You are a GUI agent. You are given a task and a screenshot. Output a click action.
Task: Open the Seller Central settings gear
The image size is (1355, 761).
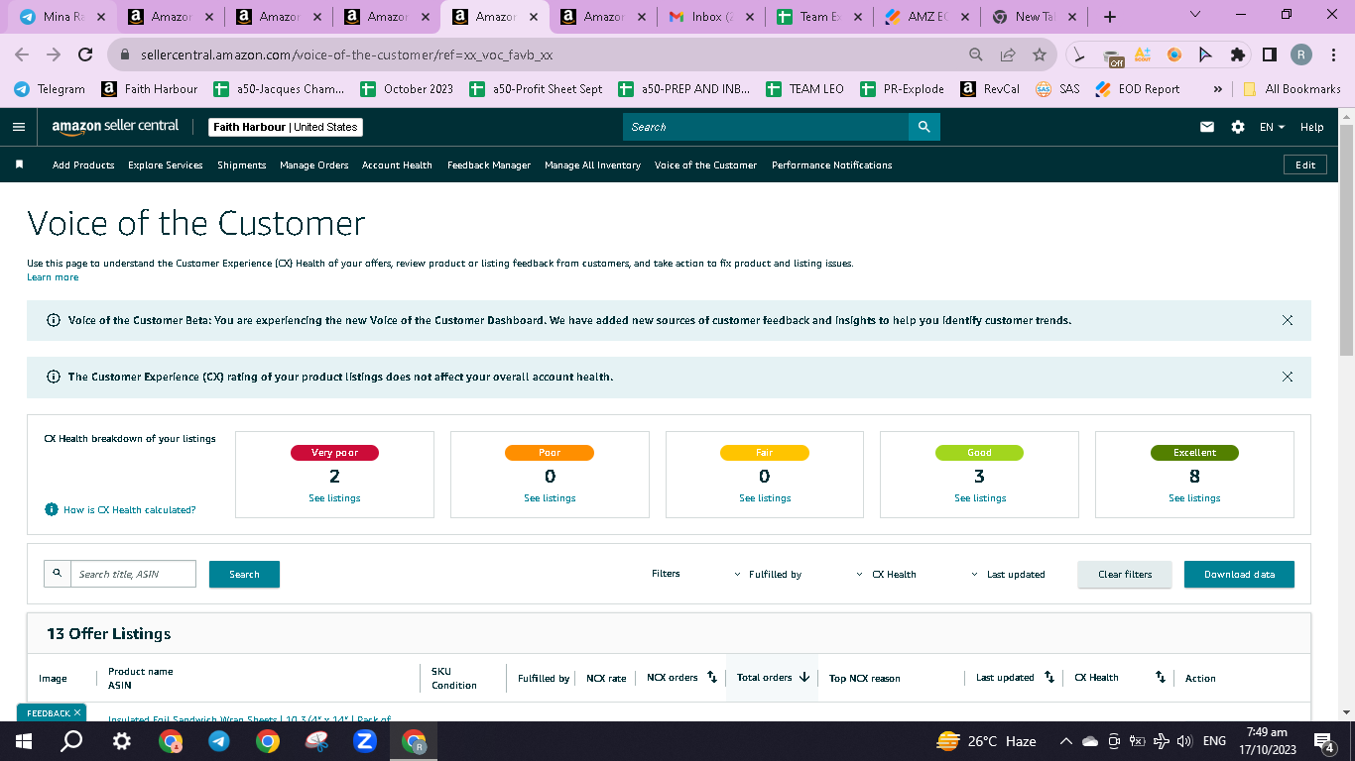click(x=1237, y=127)
